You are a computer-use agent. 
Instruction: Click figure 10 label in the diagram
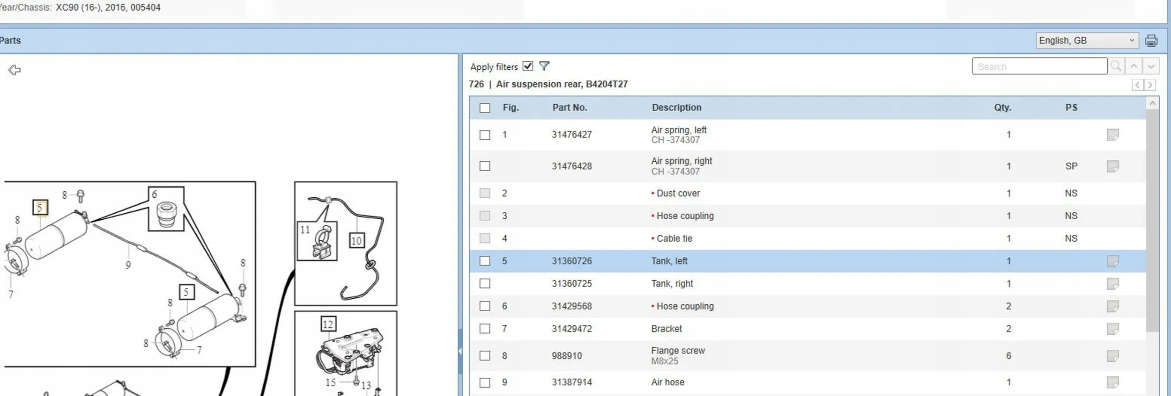click(356, 241)
